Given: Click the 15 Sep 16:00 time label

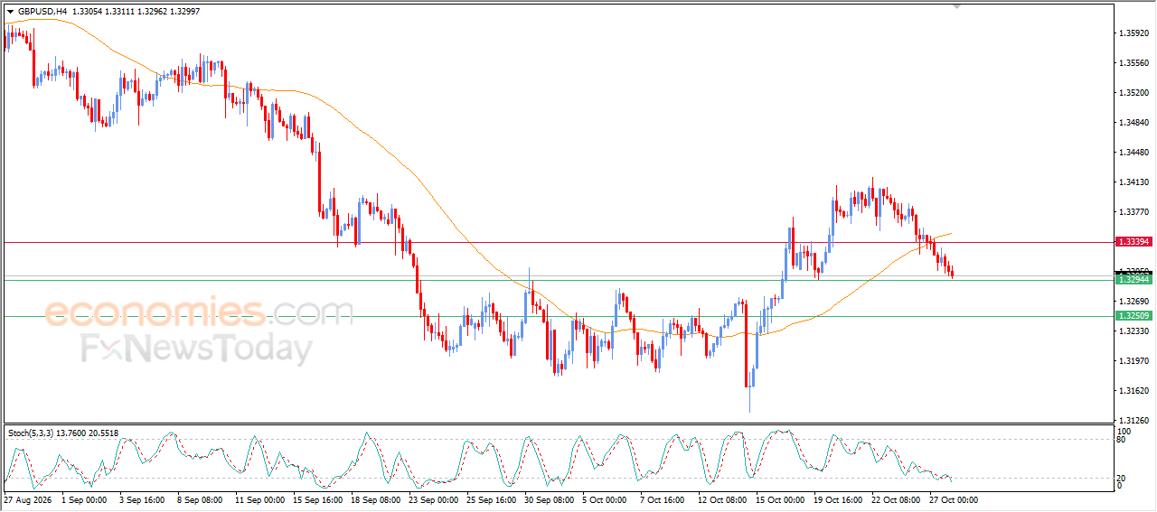Looking at the screenshot, I should [x=316, y=499].
